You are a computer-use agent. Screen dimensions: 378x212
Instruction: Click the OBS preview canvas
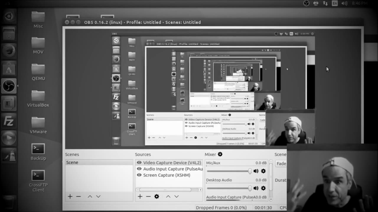[213, 89]
